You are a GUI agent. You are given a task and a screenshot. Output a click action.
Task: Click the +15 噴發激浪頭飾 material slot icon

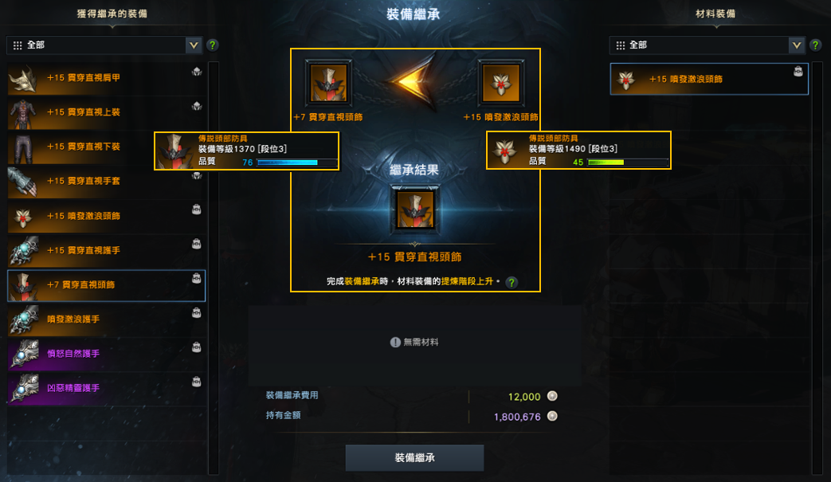501,83
